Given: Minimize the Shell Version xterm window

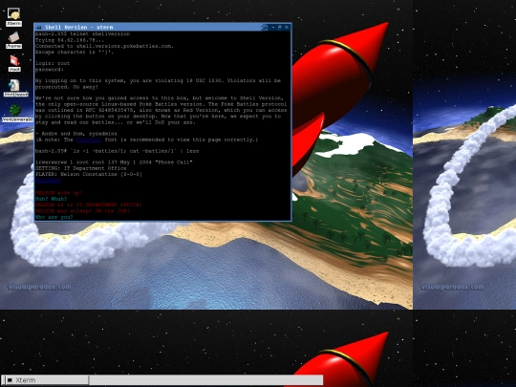Looking at the screenshot, I should pos(273,28).
